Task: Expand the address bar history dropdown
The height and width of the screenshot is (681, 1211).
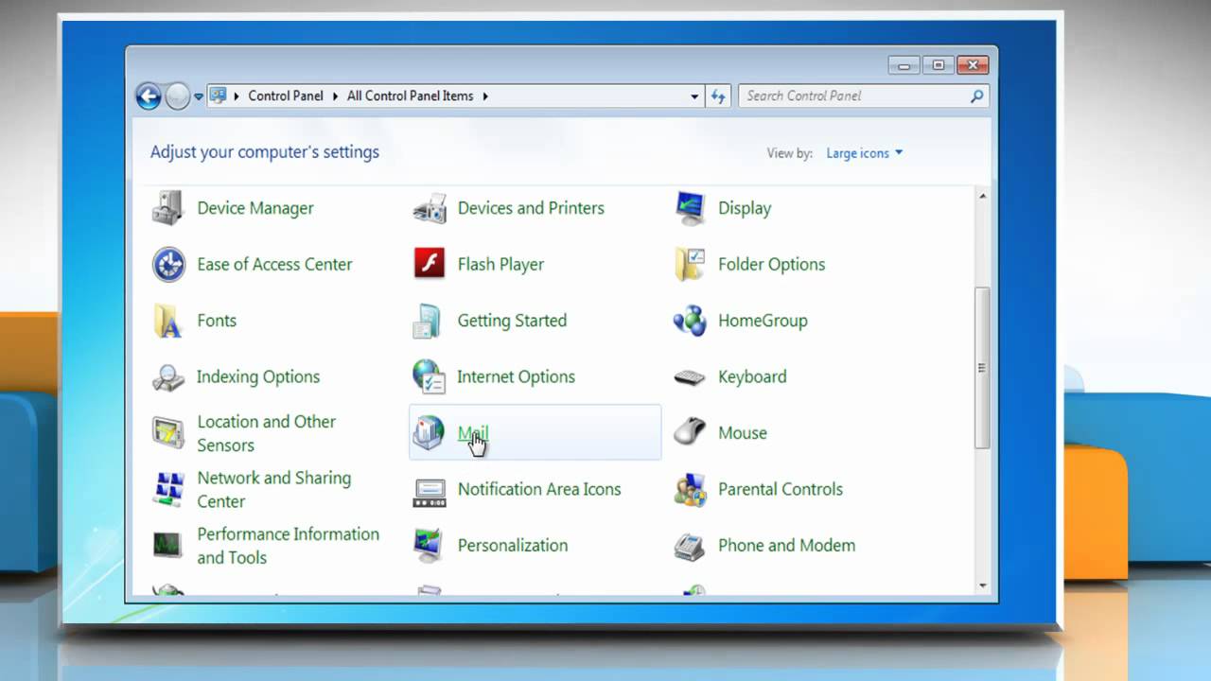Action: [694, 96]
